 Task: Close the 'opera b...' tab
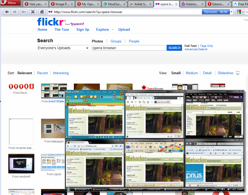176,4
